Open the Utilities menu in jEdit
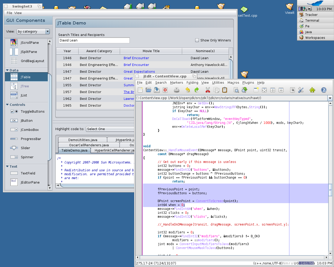The width and height of the screenshot is (334, 267). coord(218,82)
